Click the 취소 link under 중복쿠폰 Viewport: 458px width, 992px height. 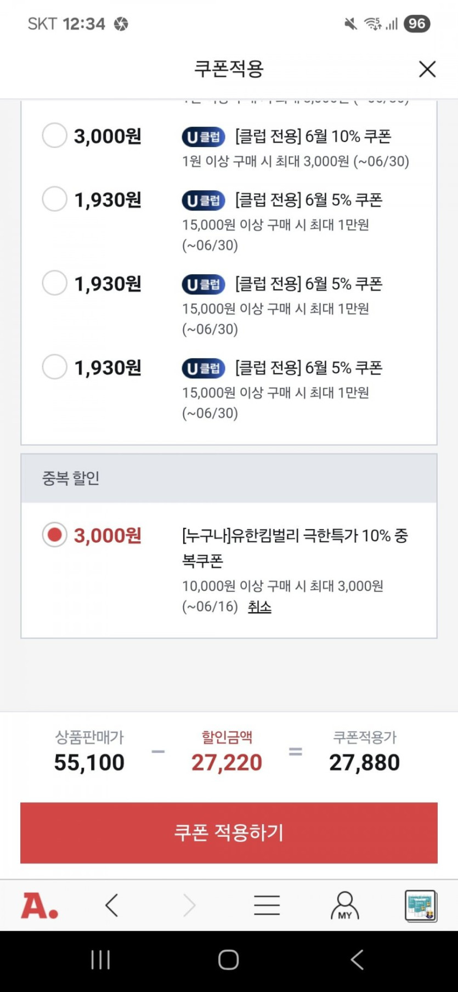point(259,606)
